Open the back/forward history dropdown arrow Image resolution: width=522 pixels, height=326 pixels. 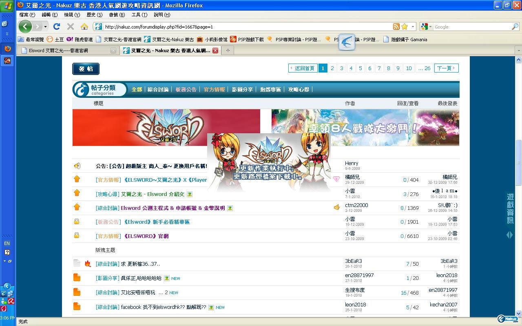[45, 26]
